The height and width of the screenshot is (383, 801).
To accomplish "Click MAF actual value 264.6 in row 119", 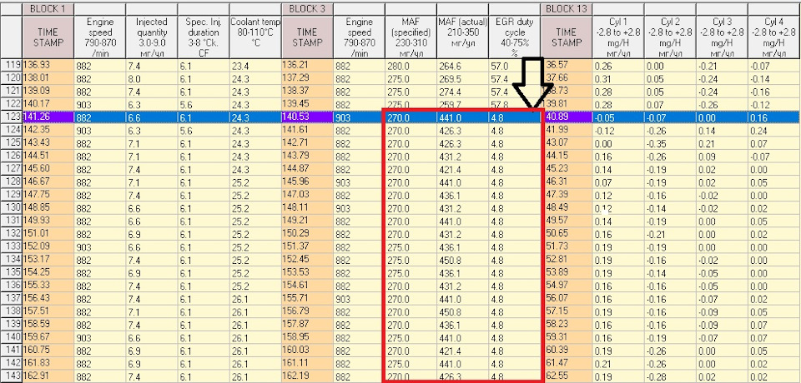I will click(462, 66).
